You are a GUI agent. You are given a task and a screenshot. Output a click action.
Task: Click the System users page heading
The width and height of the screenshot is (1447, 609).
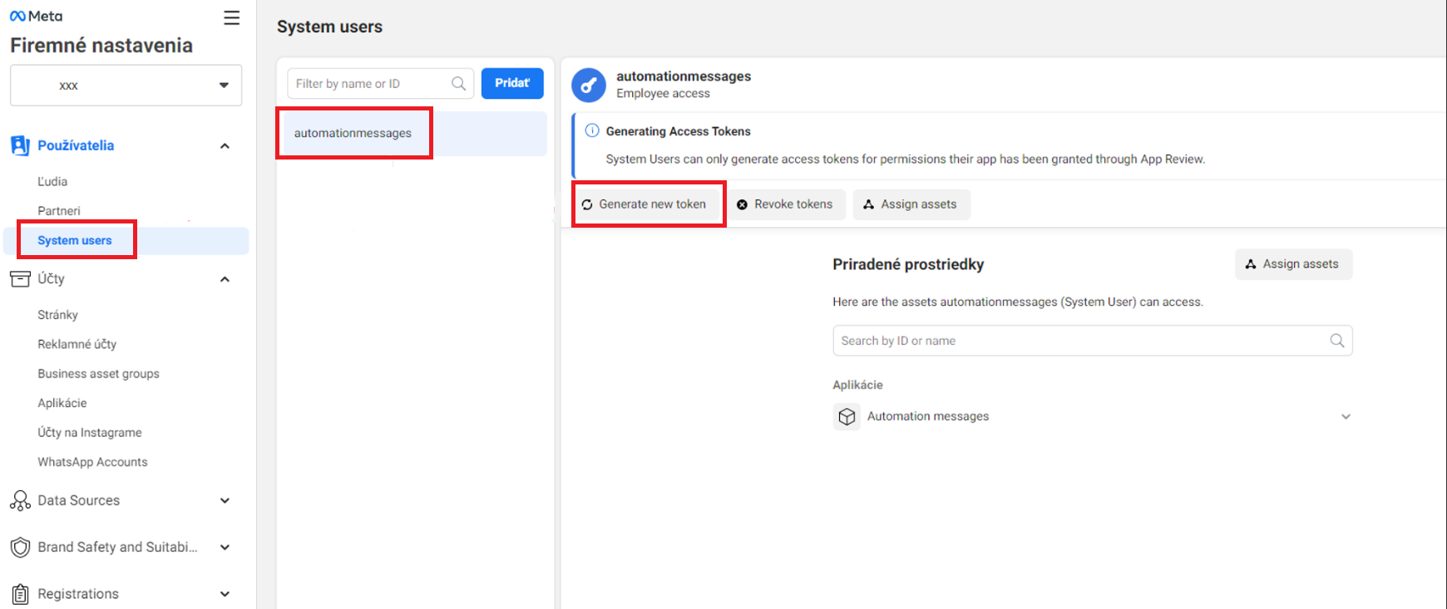pyautogui.click(x=329, y=27)
